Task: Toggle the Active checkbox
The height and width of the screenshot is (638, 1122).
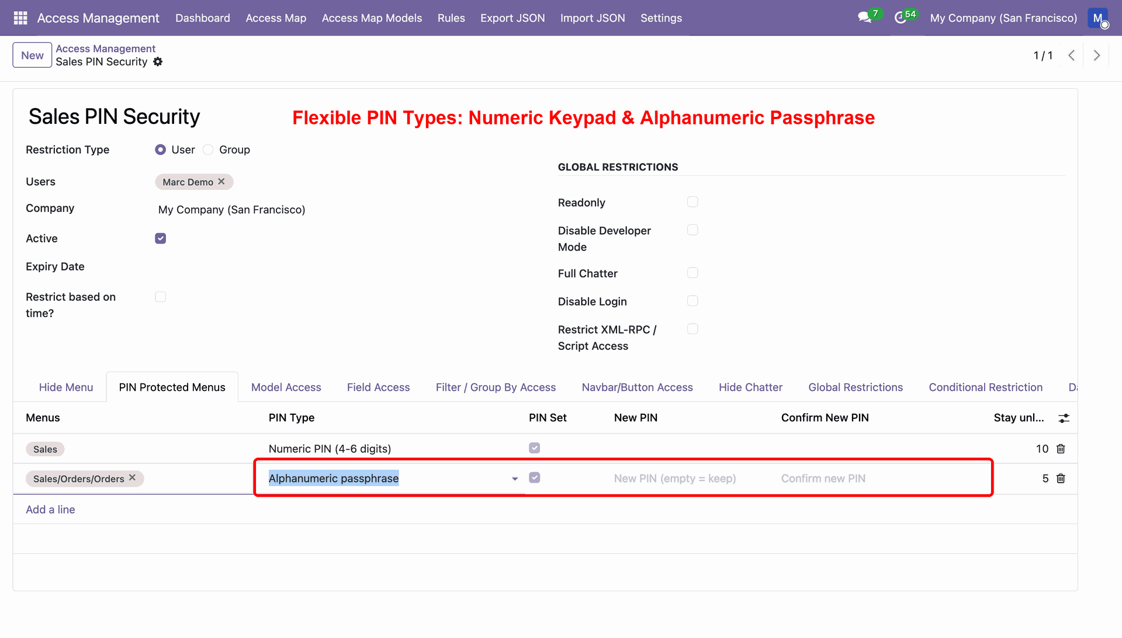Action: pos(161,238)
